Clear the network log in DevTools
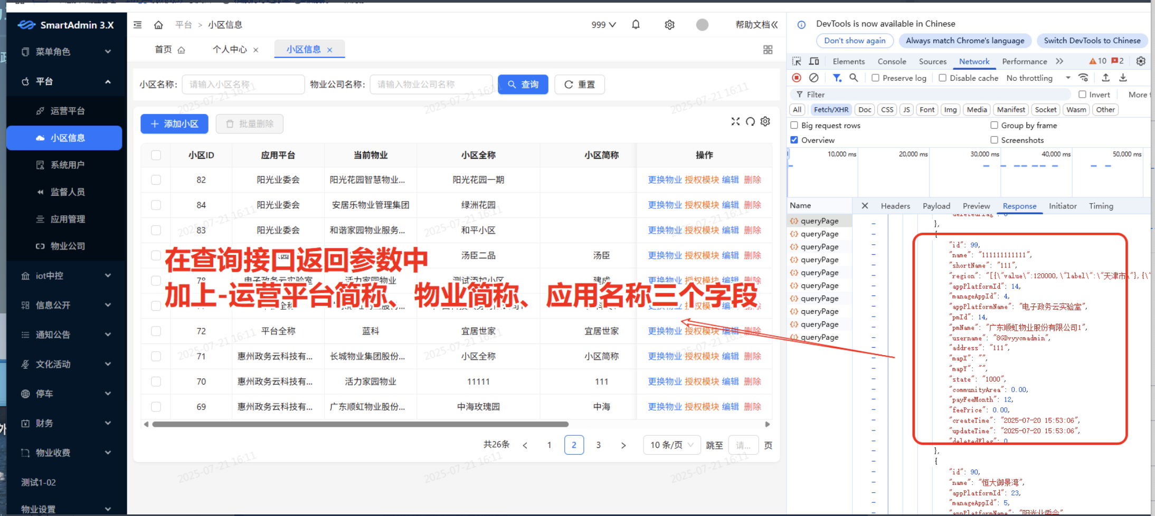1155x516 pixels. coord(813,78)
